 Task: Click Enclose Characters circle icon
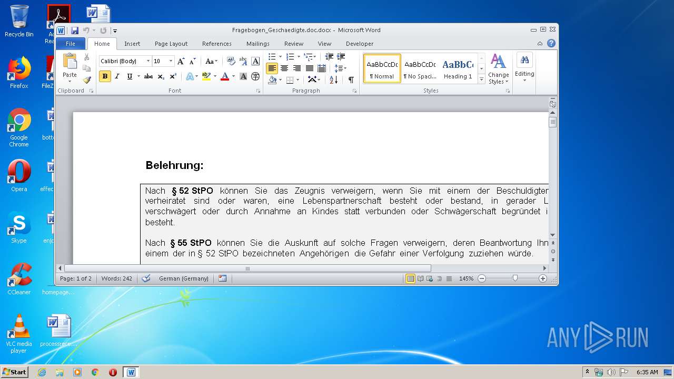255,76
